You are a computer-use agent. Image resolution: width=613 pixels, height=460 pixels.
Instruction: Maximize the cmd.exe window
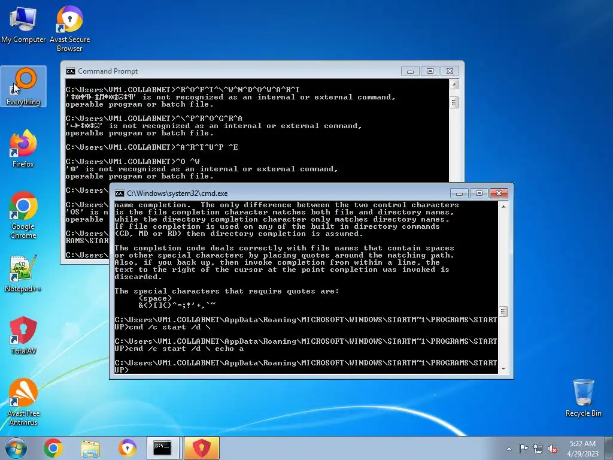click(479, 193)
